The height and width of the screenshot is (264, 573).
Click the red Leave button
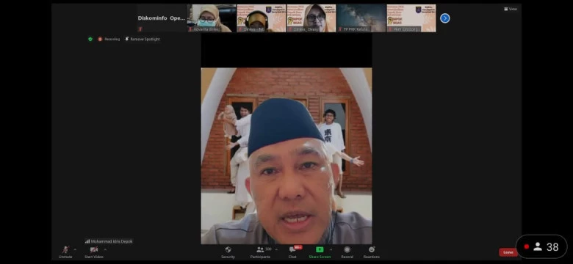click(508, 252)
